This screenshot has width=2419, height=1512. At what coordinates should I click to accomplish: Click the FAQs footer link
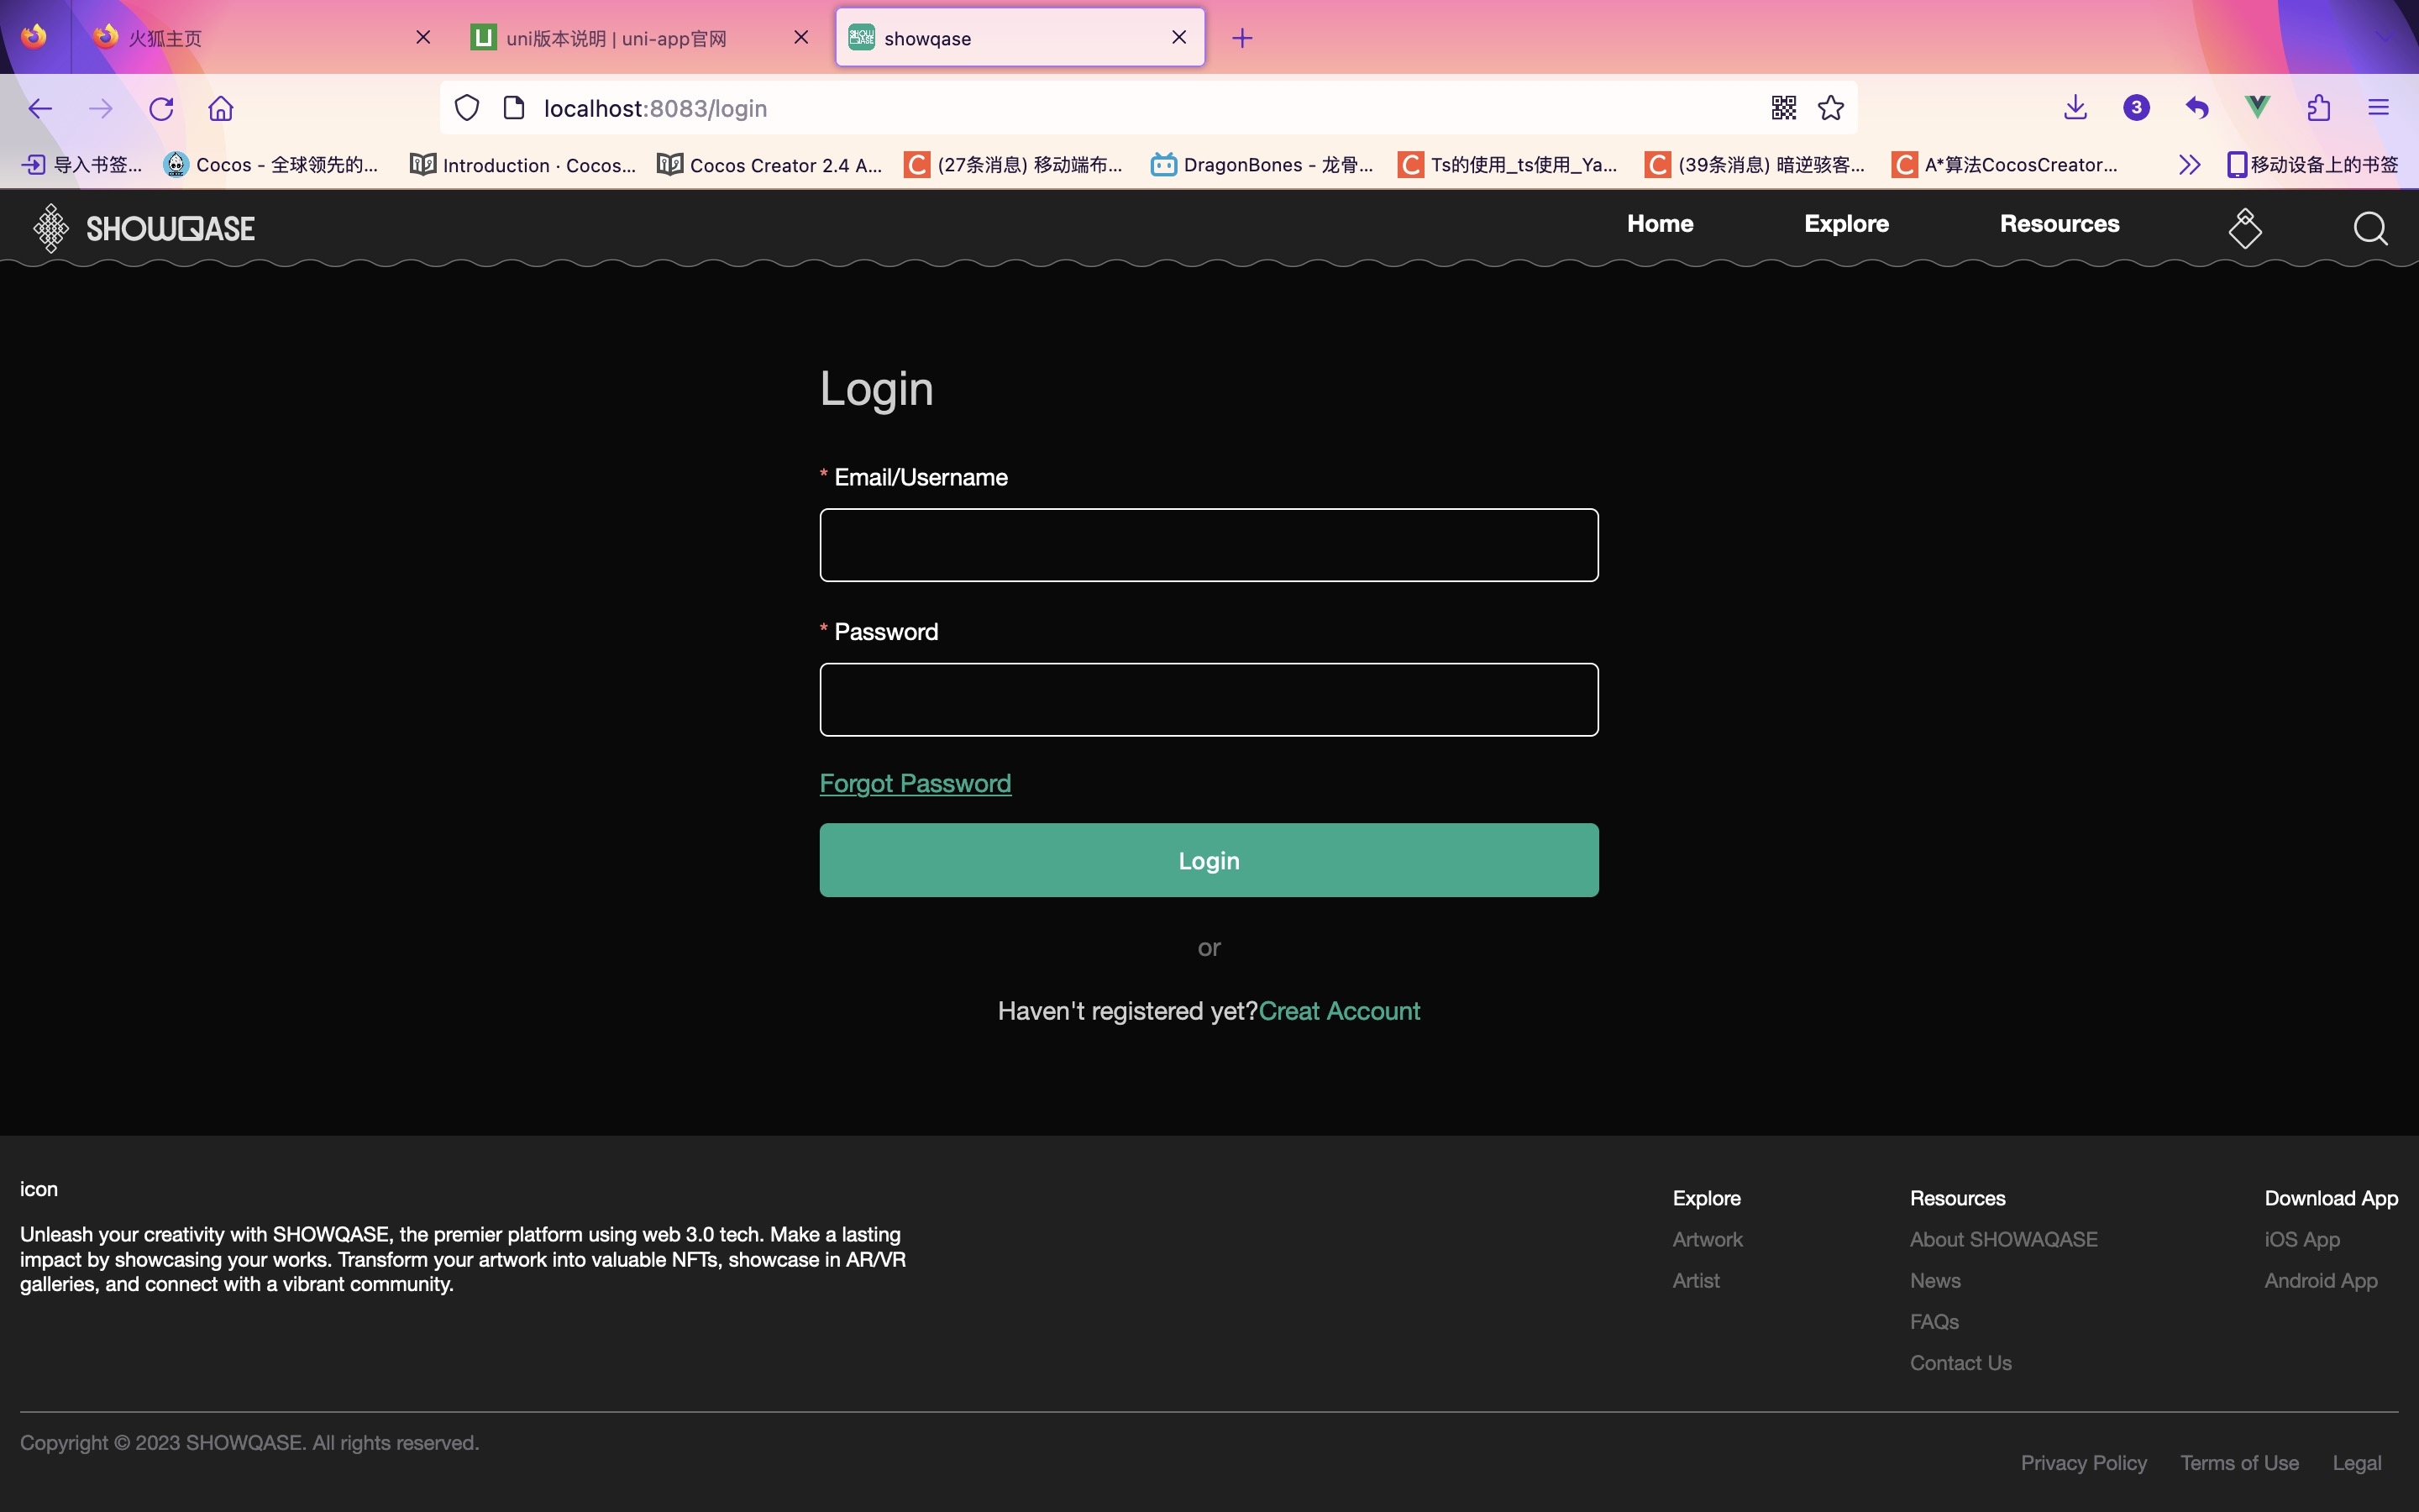[x=1934, y=1321]
